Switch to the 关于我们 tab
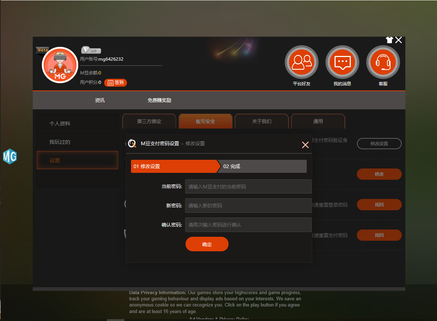The width and height of the screenshot is (437, 321). [x=262, y=121]
